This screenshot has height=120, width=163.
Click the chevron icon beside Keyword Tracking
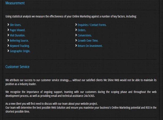[8, 46]
